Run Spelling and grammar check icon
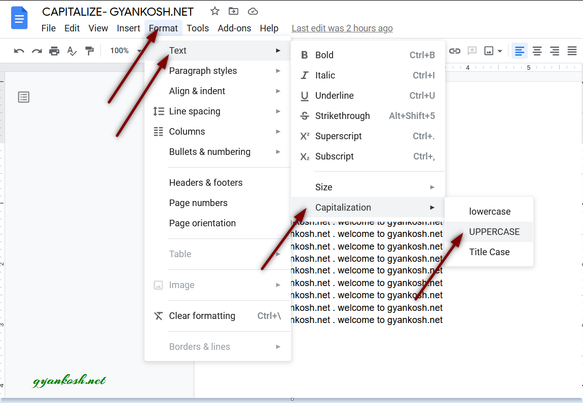Screen dimensions: 583x403 (x=72, y=50)
